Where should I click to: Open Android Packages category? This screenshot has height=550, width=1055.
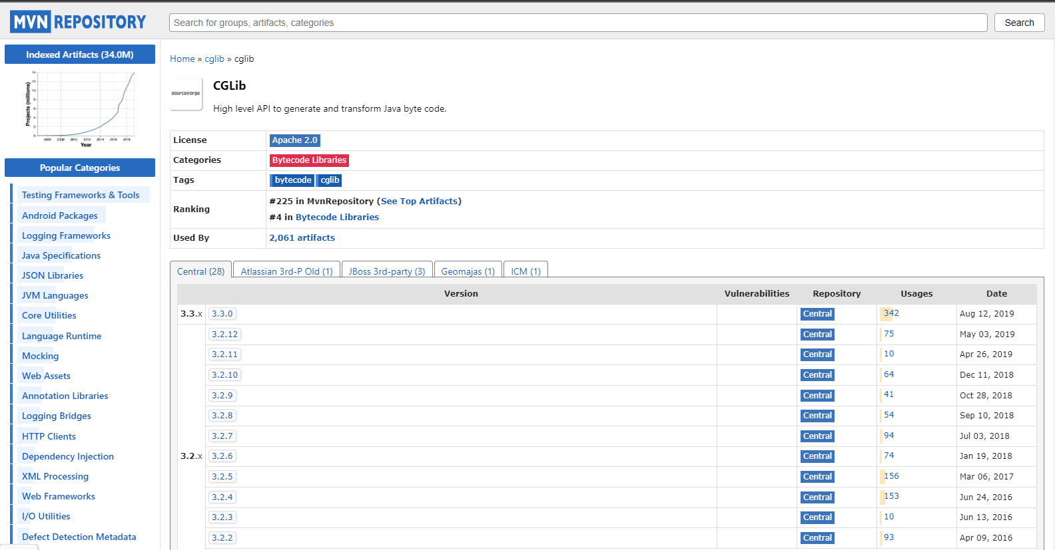tap(60, 215)
